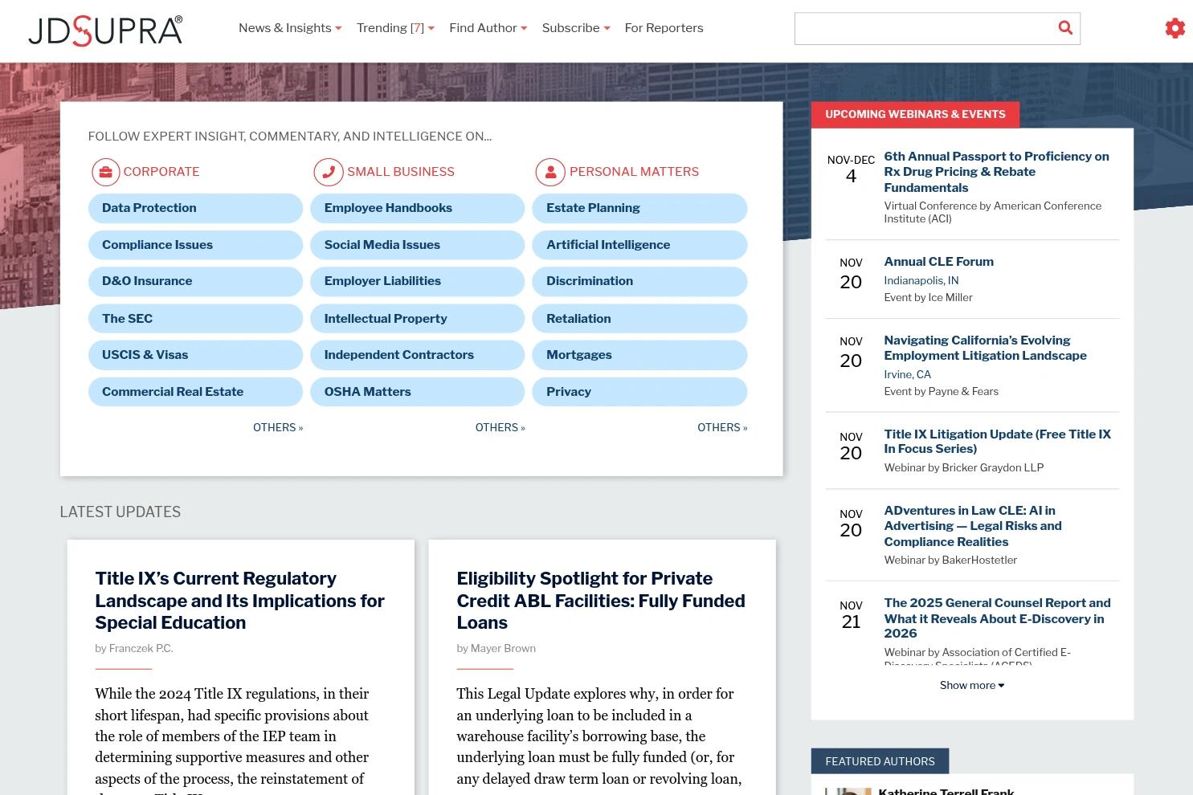Expand the Find Author dropdown
This screenshot has width=1193, height=795.
pyautogui.click(x=488, y=28)
